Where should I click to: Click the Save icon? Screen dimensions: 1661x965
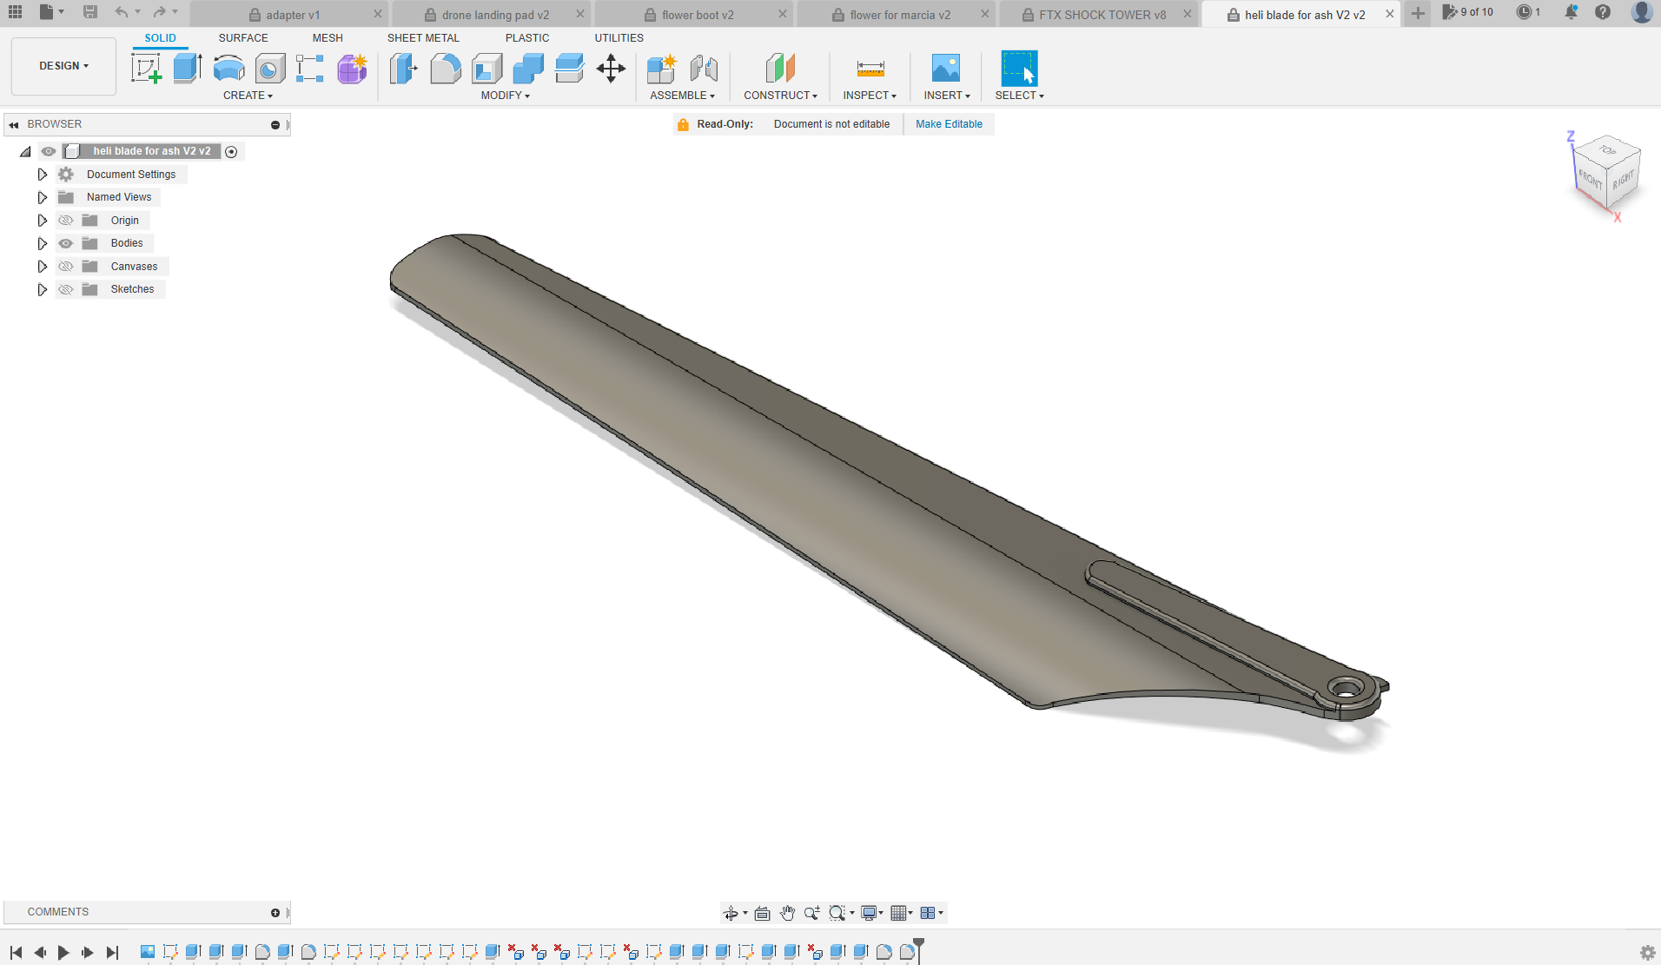pos(89,12)
